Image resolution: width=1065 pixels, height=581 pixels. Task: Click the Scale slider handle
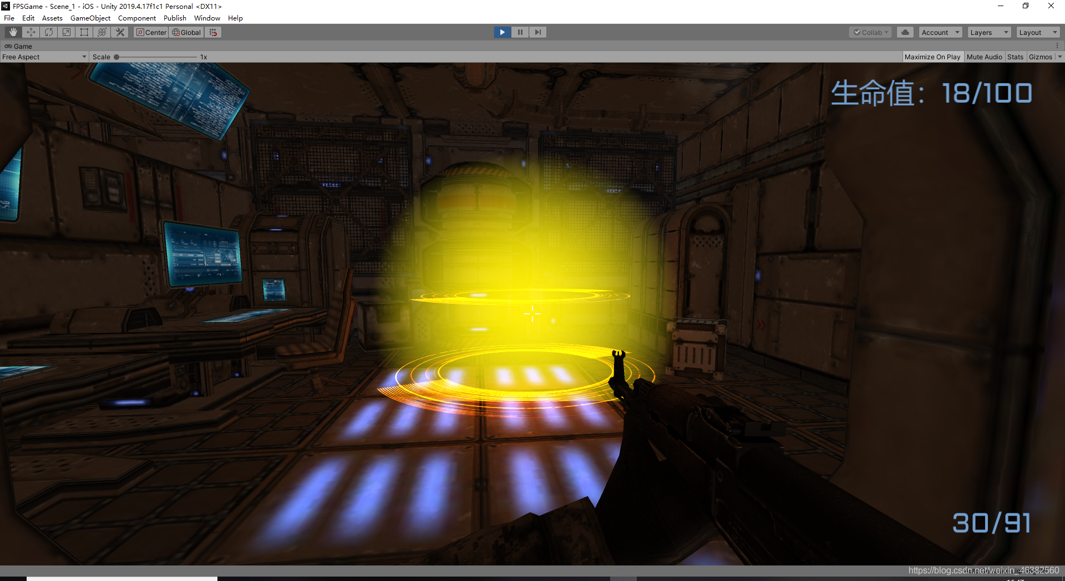116,57
